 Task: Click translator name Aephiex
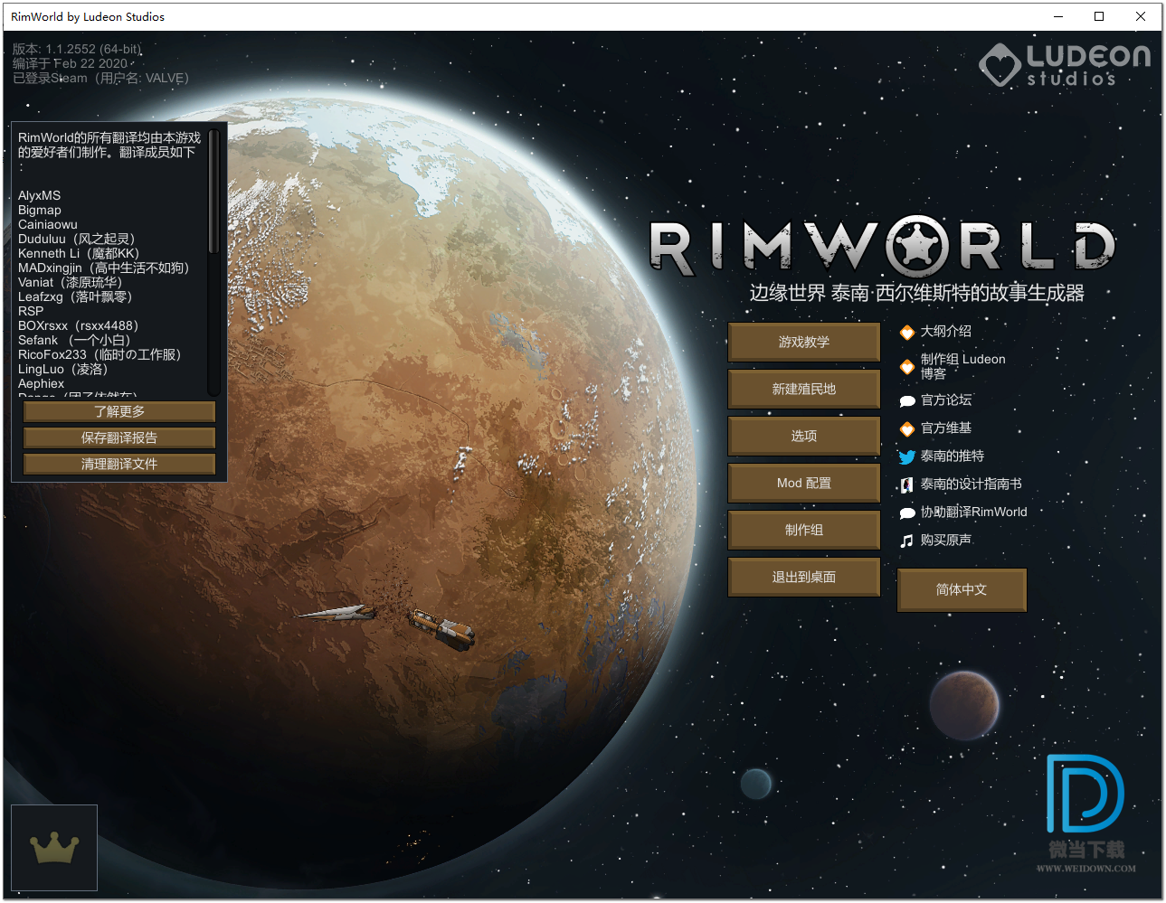point(41,383)
